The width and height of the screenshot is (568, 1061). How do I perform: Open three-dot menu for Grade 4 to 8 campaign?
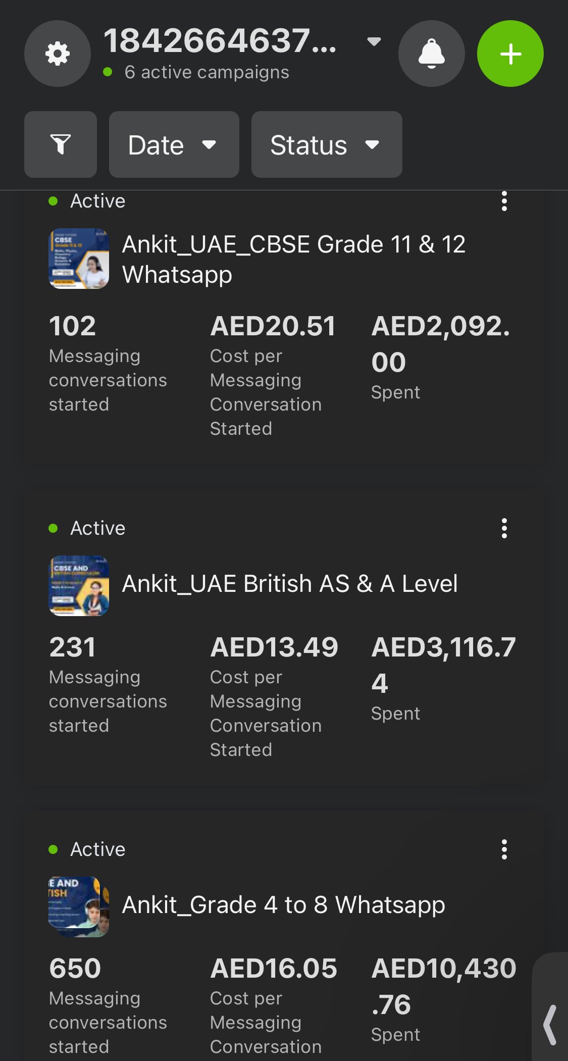click(x=504, y=849)
